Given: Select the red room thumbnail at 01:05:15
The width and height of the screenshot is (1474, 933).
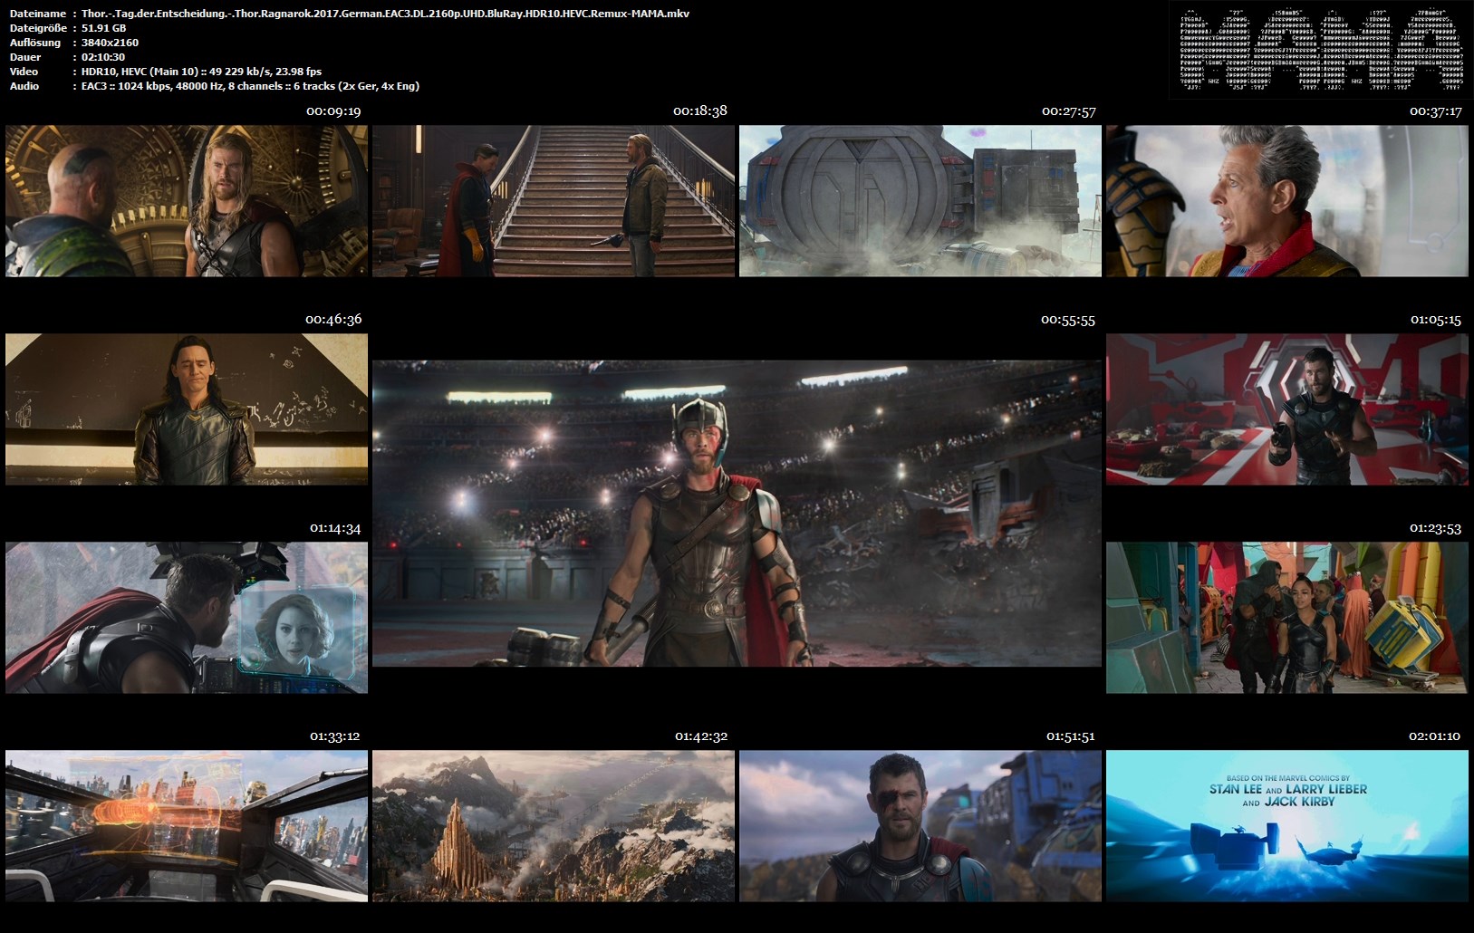Looking at the screenshot, I should click(x=1287, y=409).
